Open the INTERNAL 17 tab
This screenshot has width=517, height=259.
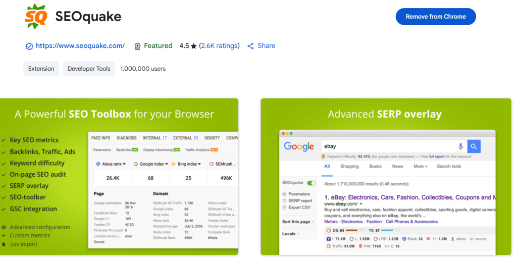154,138
